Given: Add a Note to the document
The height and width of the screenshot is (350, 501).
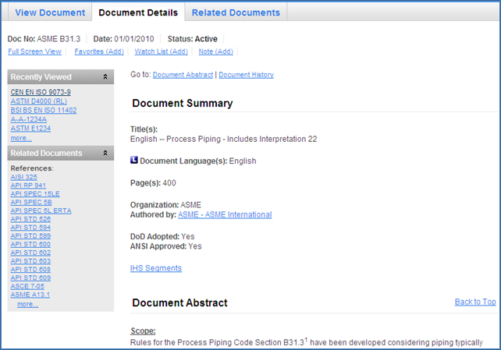Looking at the screenshot, I should (215, 51).
